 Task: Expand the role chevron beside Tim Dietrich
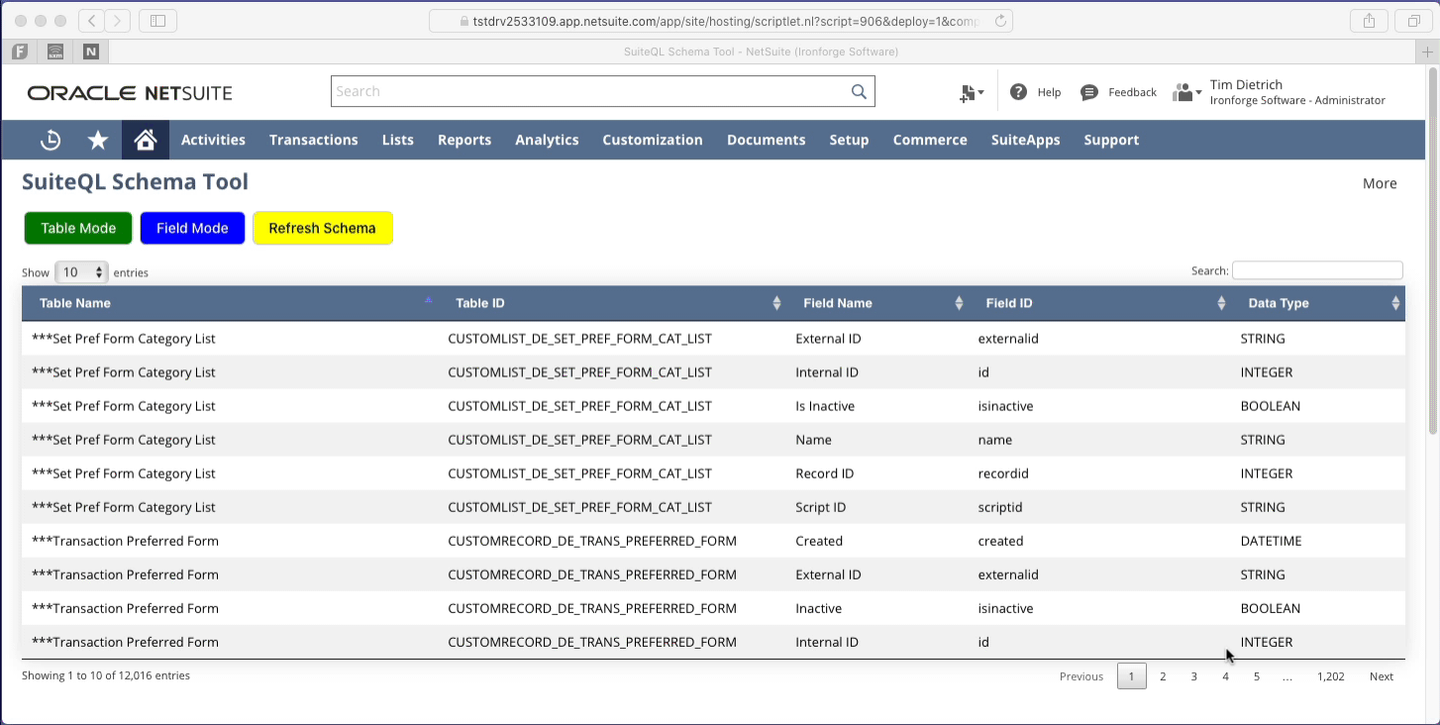click(1199, 94)
